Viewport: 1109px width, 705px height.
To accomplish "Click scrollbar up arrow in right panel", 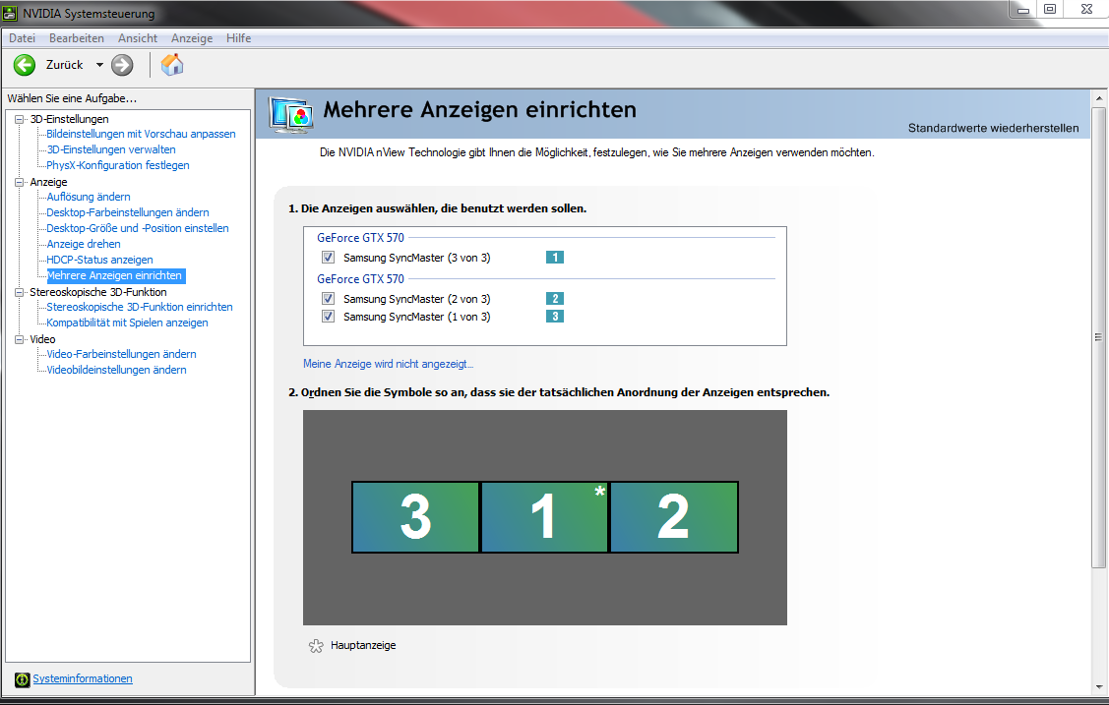I will click(x=1098, y=98).
